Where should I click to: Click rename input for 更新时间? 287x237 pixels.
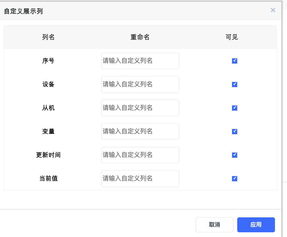tap(140, 155)
